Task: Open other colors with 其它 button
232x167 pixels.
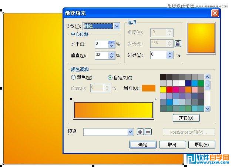Action: [186, 118]
